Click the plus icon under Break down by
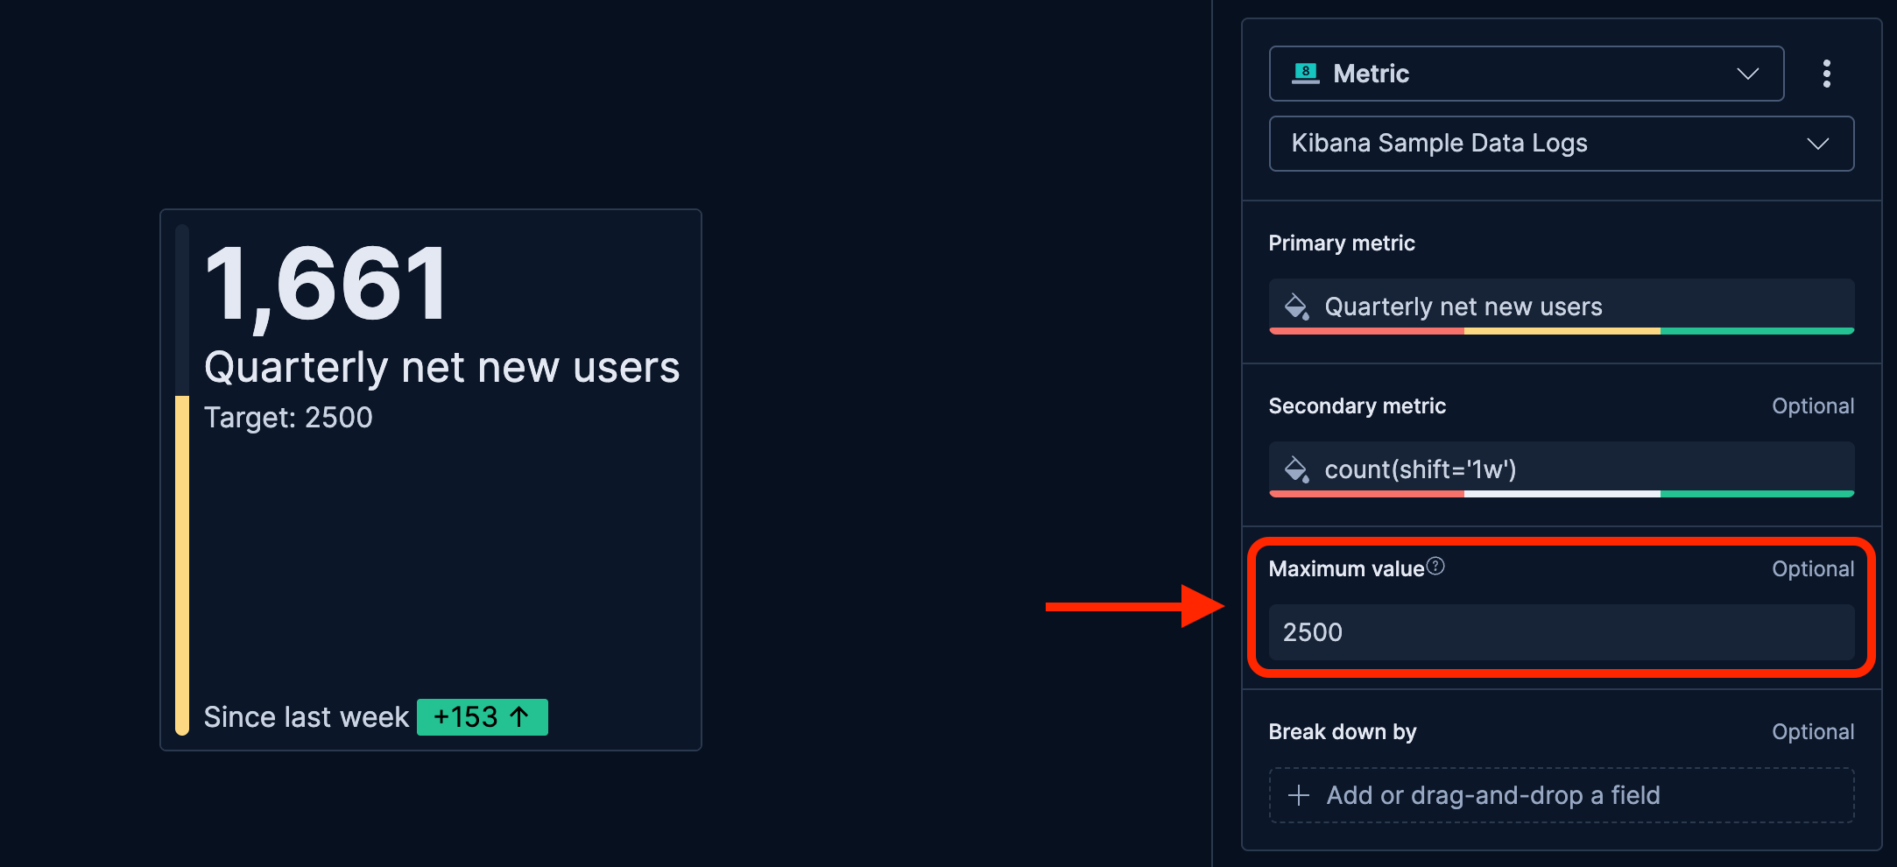 [1297, 795]
